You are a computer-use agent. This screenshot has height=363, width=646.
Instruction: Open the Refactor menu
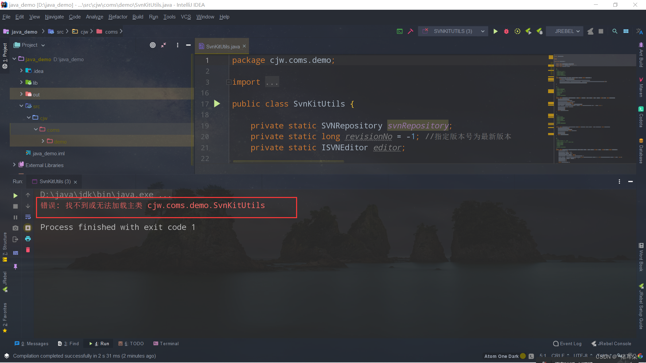point(118,17)
